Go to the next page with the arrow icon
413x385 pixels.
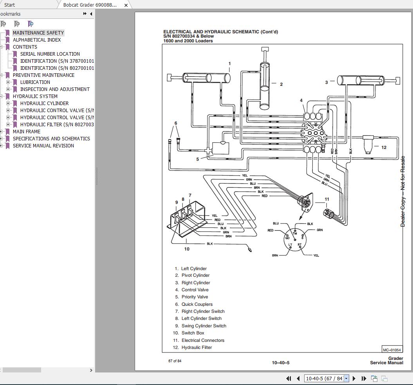coord(353,378)
